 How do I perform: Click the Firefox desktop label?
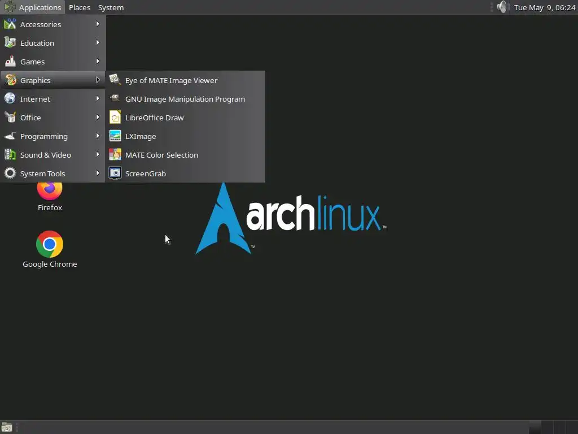[50, 207]
